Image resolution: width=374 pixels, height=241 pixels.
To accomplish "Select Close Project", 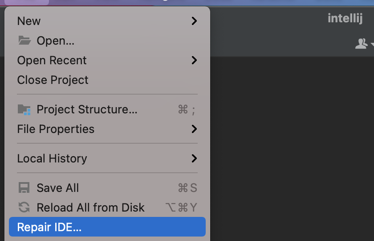I will (107, 80).
